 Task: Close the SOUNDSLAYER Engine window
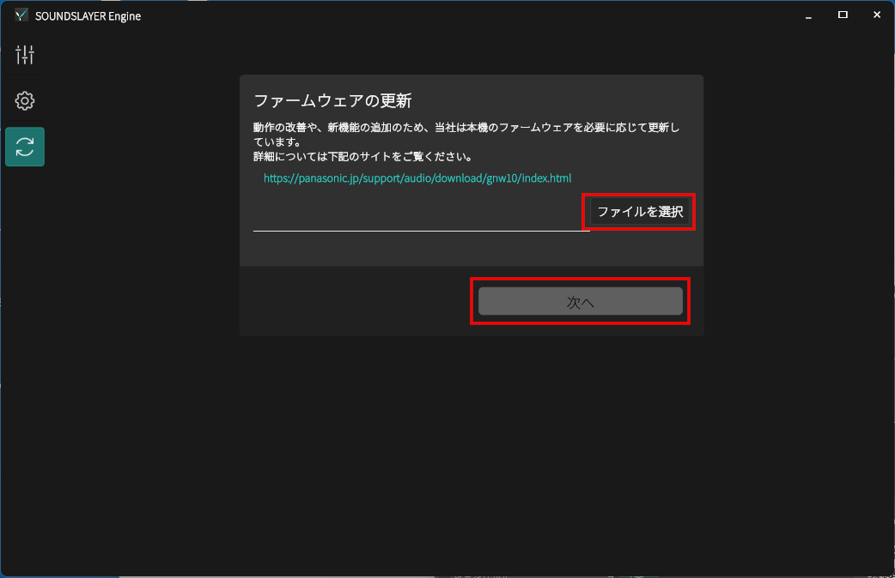coord(877,15)
